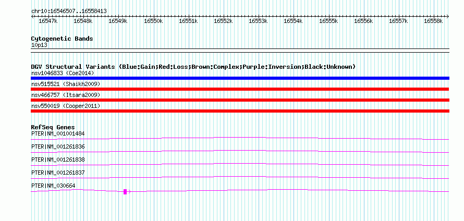Click transcript label PTER|NM_001261837
Viewport: 464px width, 221px height.
58,173
